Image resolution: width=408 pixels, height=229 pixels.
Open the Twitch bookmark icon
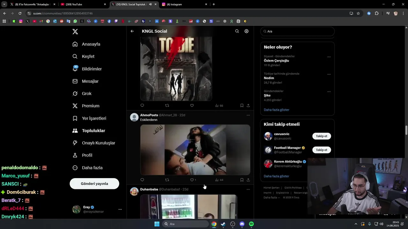coord(116,21)
